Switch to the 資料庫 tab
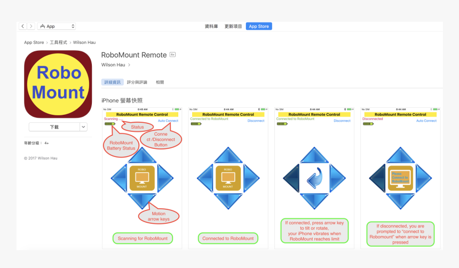 211,26
